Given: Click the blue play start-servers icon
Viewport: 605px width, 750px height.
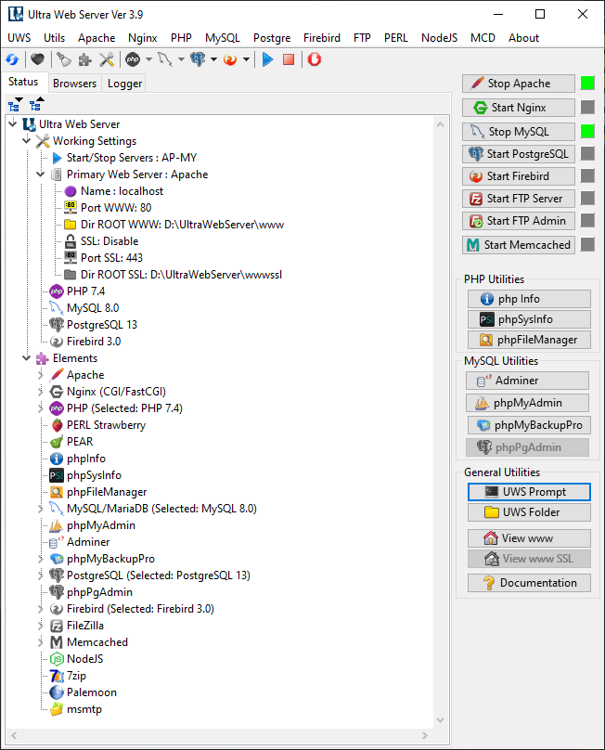Looking at the screenshot, I should pos(267,59).
